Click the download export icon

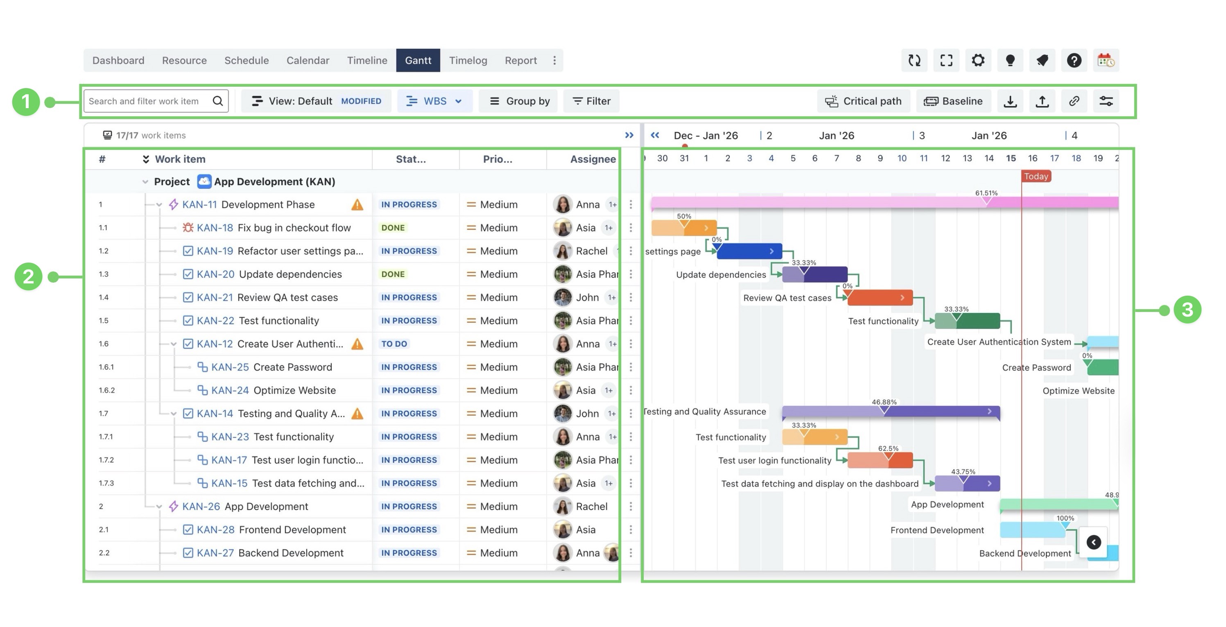pyautogui.click(x=1010, y=102)
